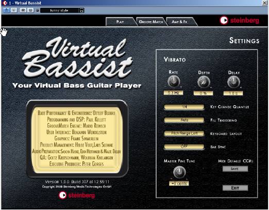
Task: Open the Key Change Quantize 1/4 dropdown
Action: (184, 107)
